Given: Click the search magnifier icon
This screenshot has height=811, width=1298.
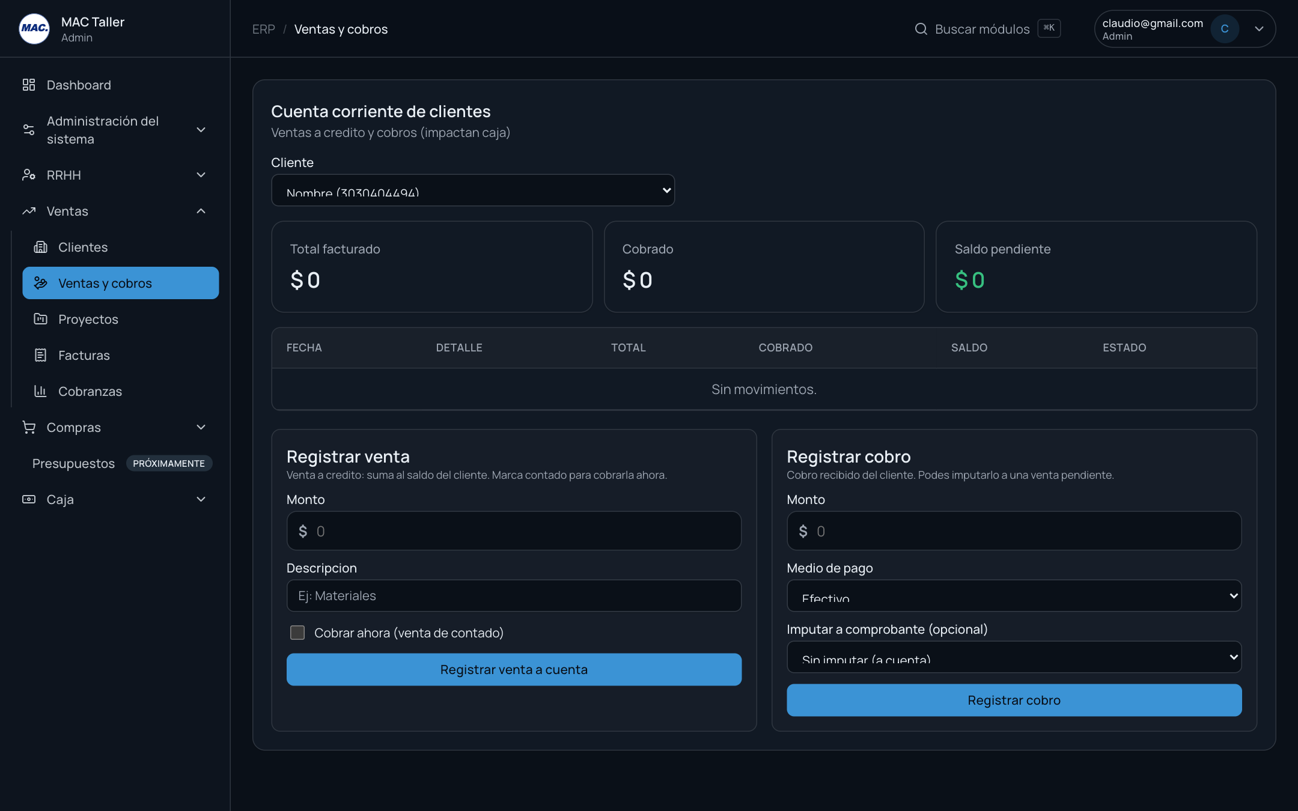Looking at the screenshot, I should pos(921,29).
